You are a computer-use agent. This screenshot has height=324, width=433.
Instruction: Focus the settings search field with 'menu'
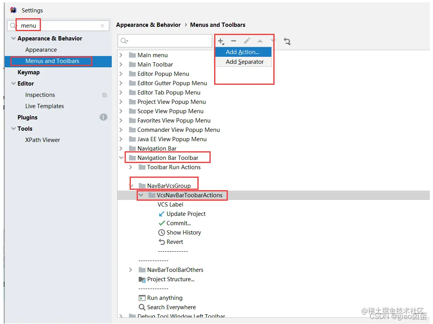point(58,26)
